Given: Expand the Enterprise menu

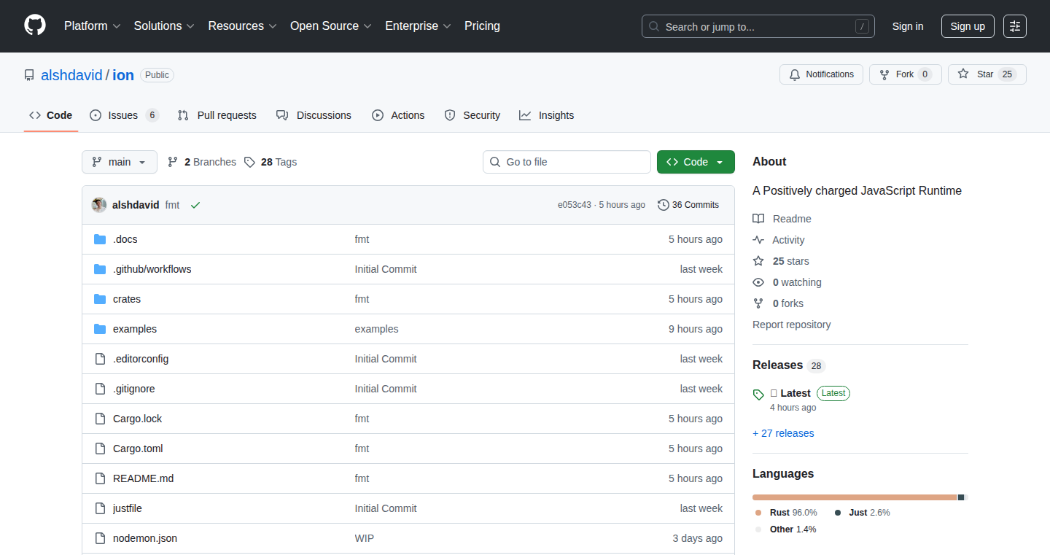Looking at the screenshot, I should (x=418, y=26).
